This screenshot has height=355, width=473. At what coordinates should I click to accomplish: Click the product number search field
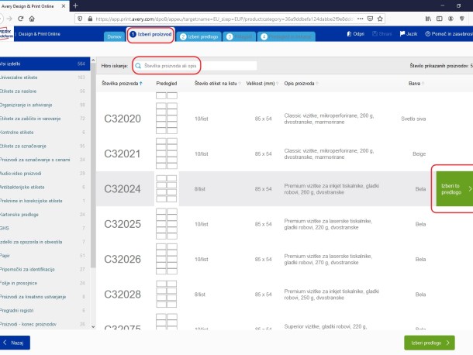(196, 65)
